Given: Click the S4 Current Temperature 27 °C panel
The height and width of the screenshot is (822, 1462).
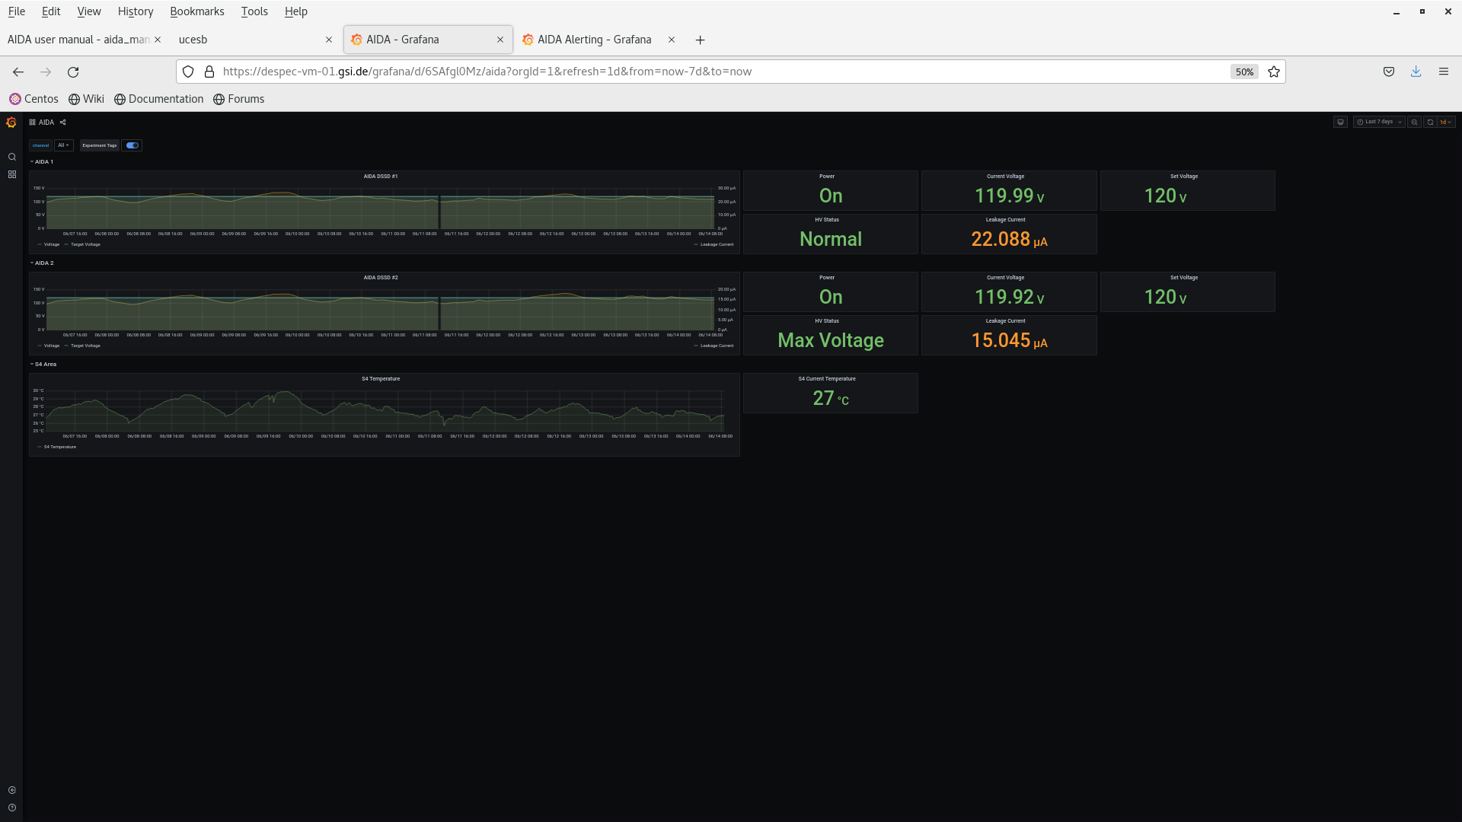Looking at the screenshot, I should pyautogui.click(x=831, y=393).
